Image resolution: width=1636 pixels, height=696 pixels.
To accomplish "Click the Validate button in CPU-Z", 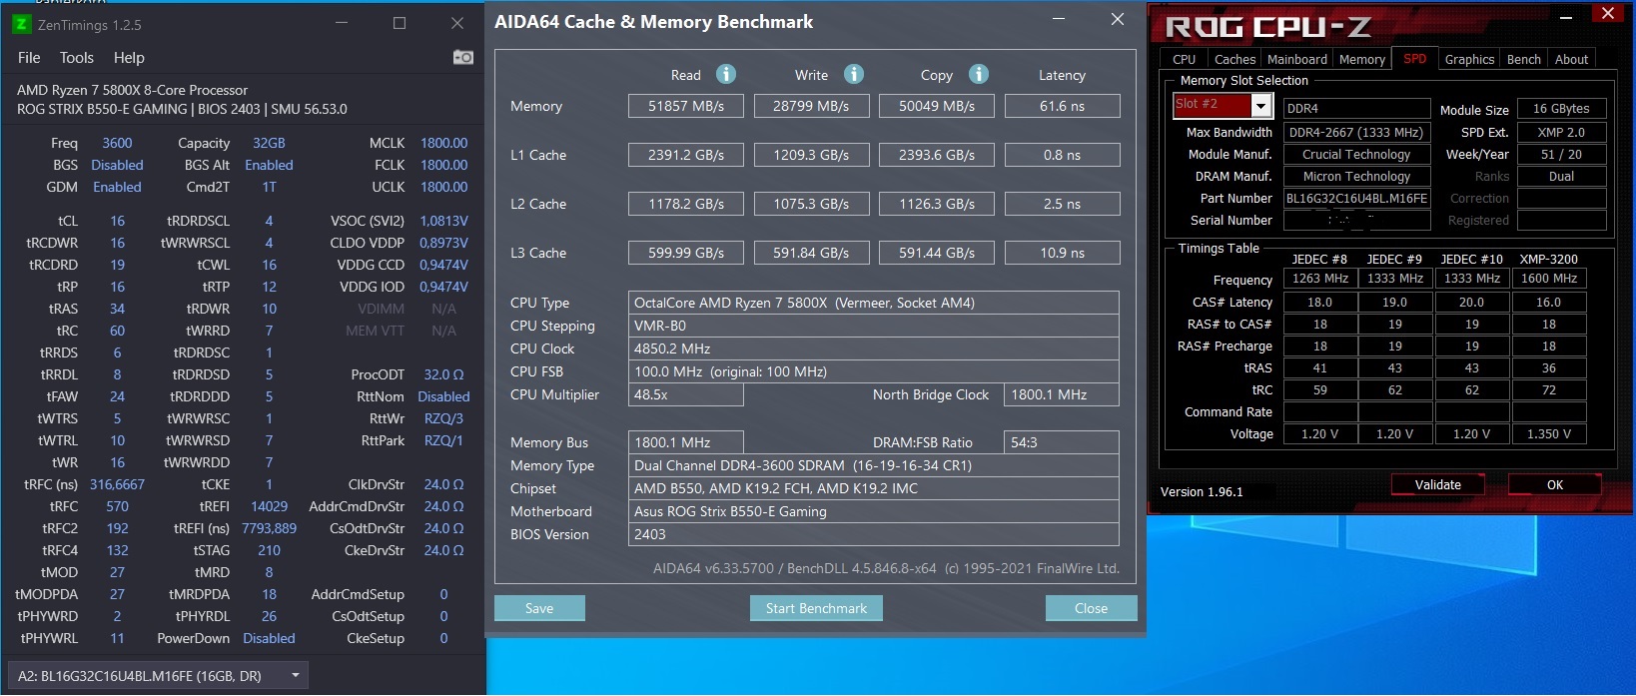I will (x=1437, y=484).
